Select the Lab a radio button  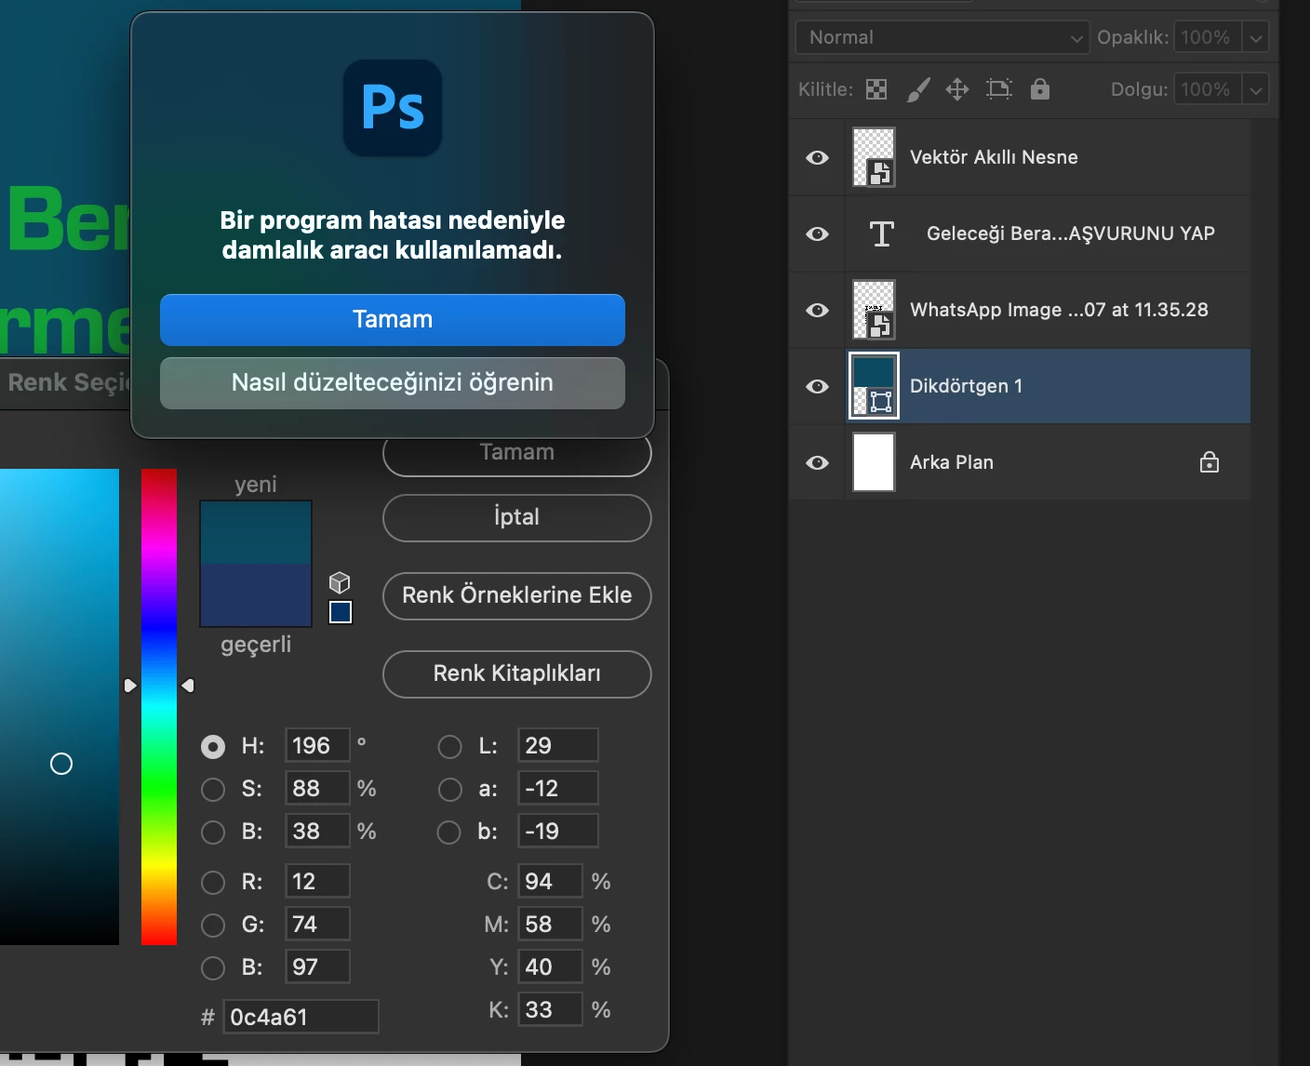tap(449, 789)
